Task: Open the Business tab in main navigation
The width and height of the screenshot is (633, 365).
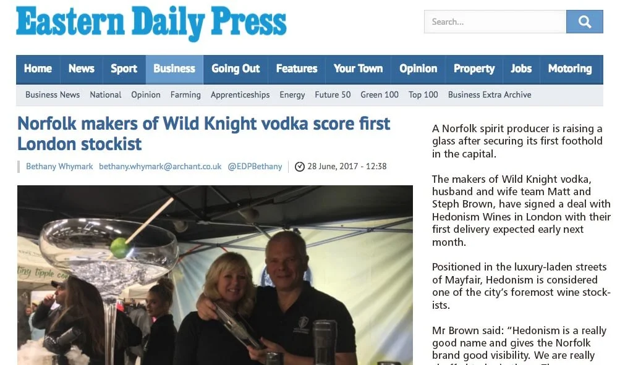Action: [x=174, y=69]
